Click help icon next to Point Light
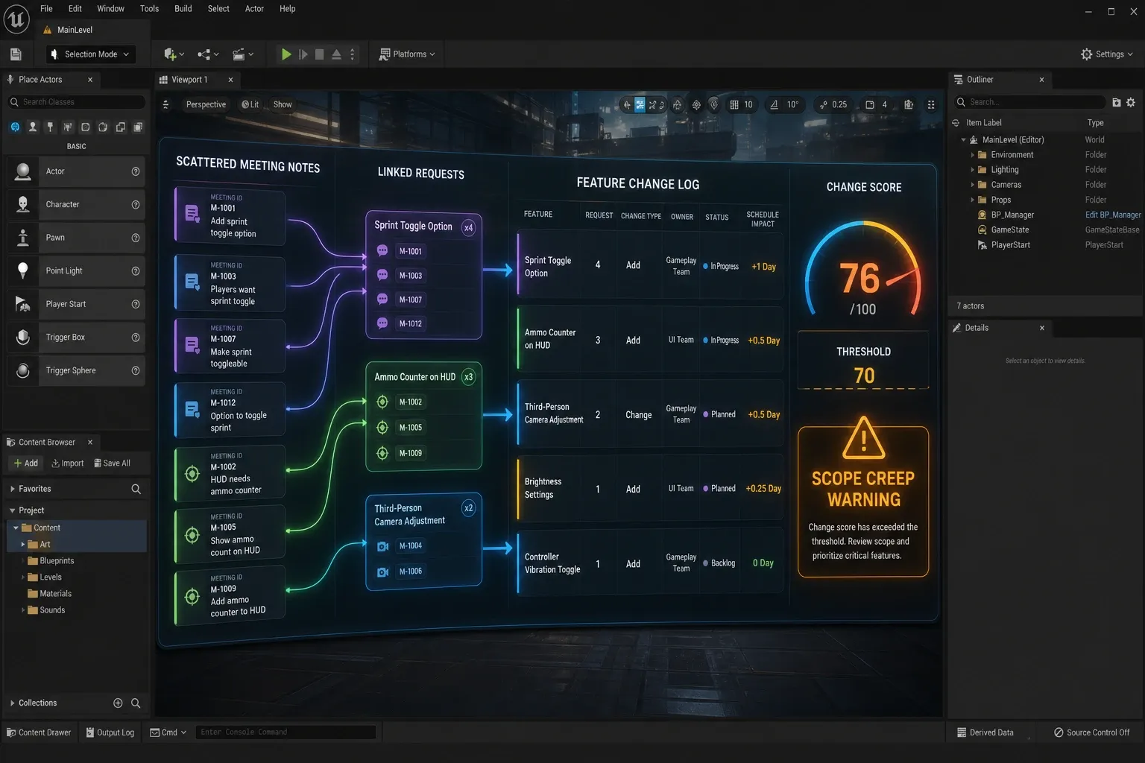 pos(136,271)
